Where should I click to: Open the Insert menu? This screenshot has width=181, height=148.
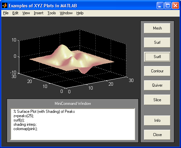click(x=39, y=13)
